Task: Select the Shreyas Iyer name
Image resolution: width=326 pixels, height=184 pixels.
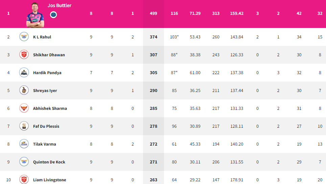Action: tap(45, 91)
